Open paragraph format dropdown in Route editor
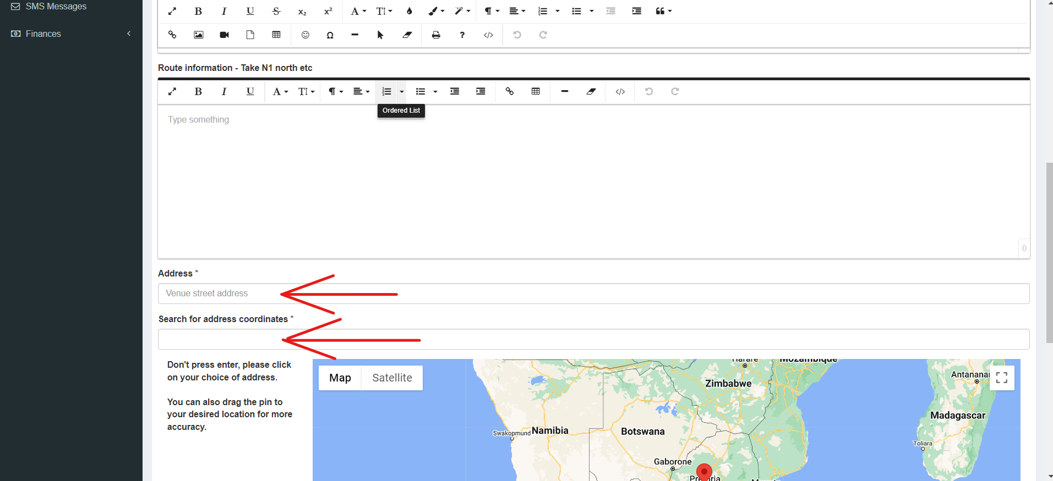The height and width of the screenshot is (481, 1053). coord(336,91)
